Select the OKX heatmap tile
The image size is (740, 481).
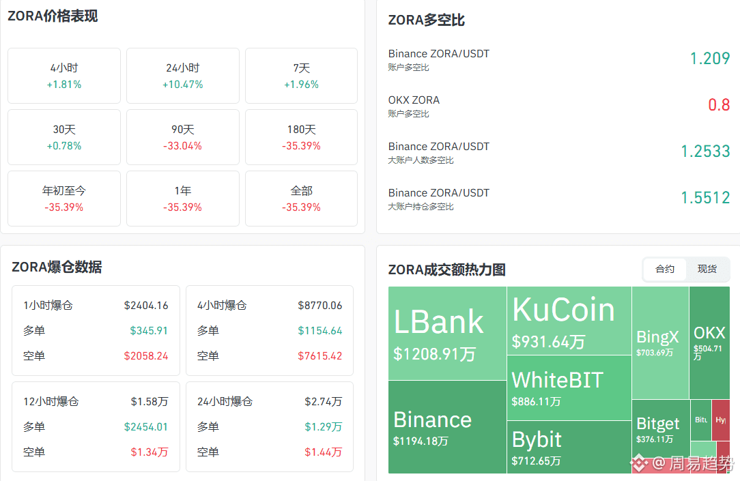point(709,342)
